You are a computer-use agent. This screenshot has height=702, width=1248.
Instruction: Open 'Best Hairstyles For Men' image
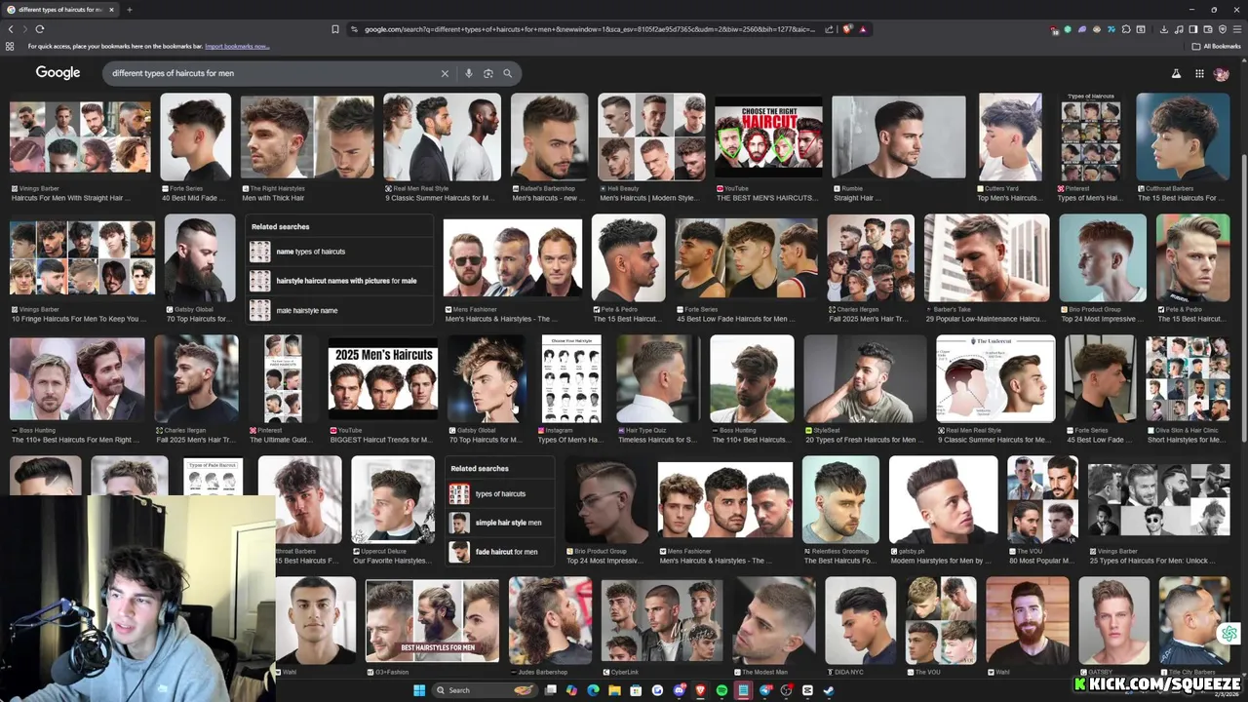[432, 620]
